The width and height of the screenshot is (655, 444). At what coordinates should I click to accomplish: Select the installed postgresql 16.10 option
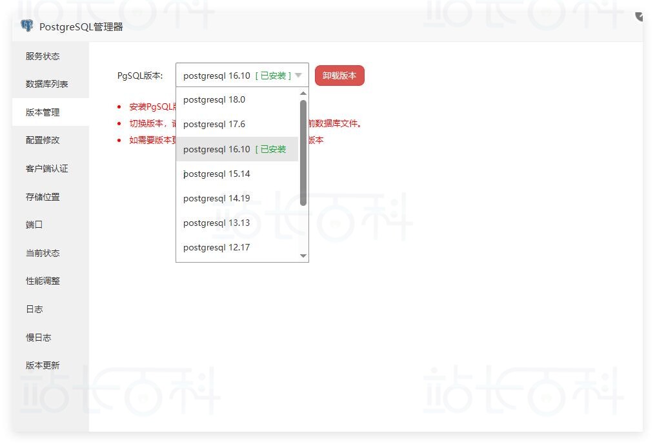237,148
